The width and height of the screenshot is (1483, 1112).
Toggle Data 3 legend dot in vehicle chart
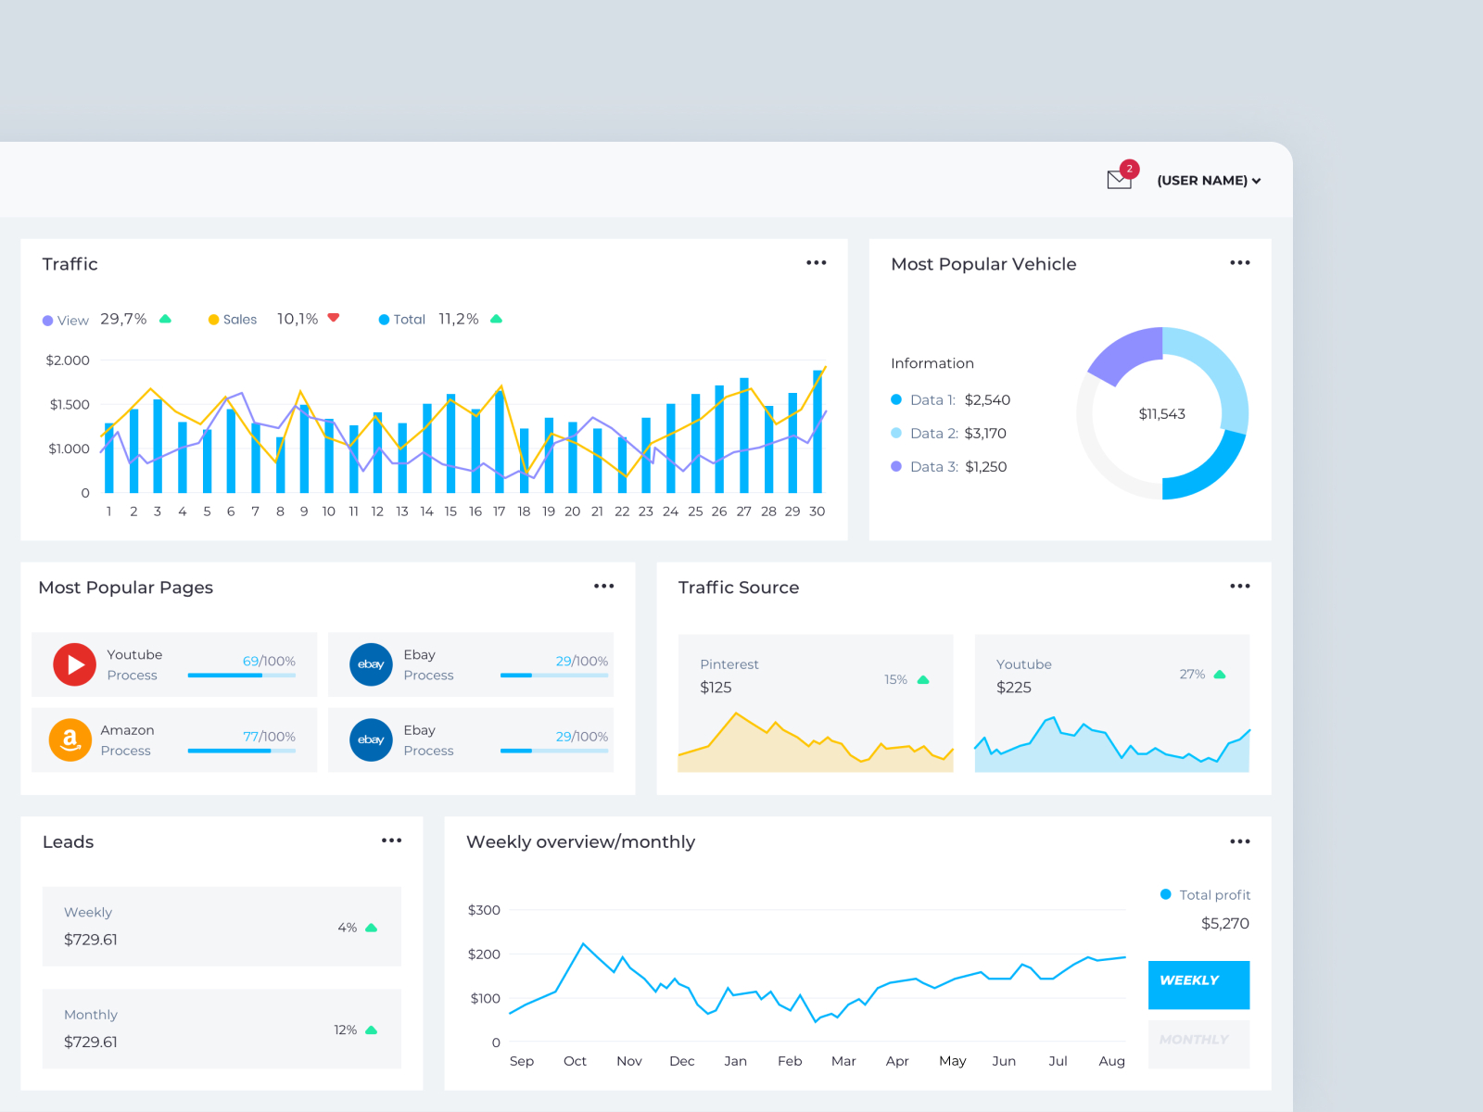[896, 466]
